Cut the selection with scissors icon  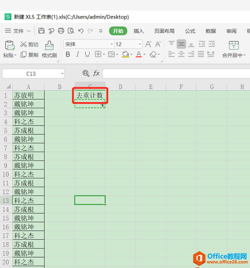pyautogui.click(x=23, y=44)
